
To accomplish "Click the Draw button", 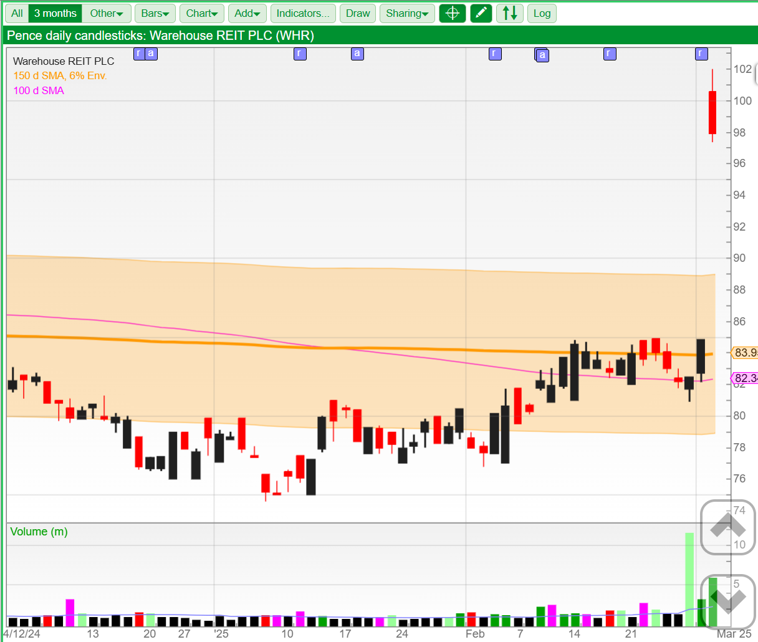I will [x=358, y=13].
